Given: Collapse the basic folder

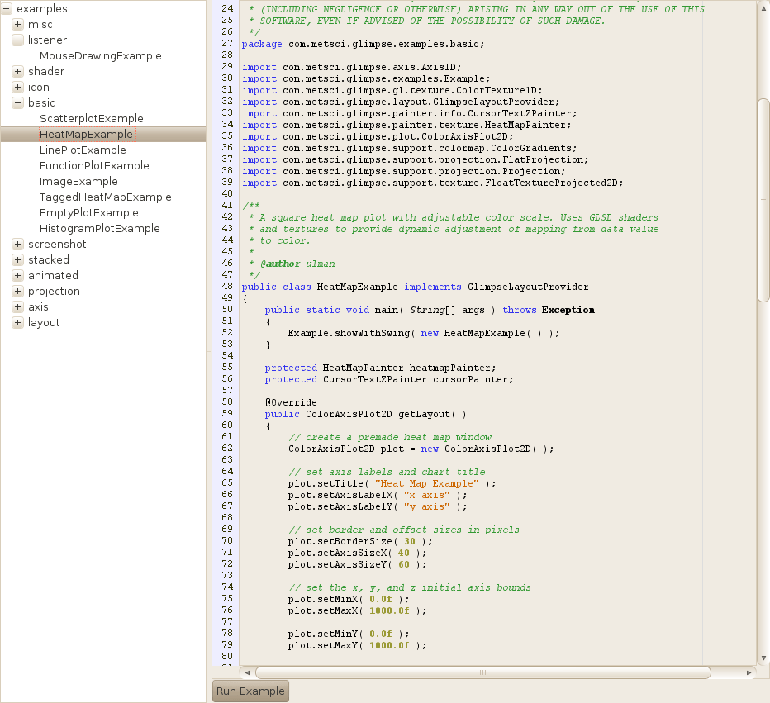Looking at the screenshot, I should (17, 102).
